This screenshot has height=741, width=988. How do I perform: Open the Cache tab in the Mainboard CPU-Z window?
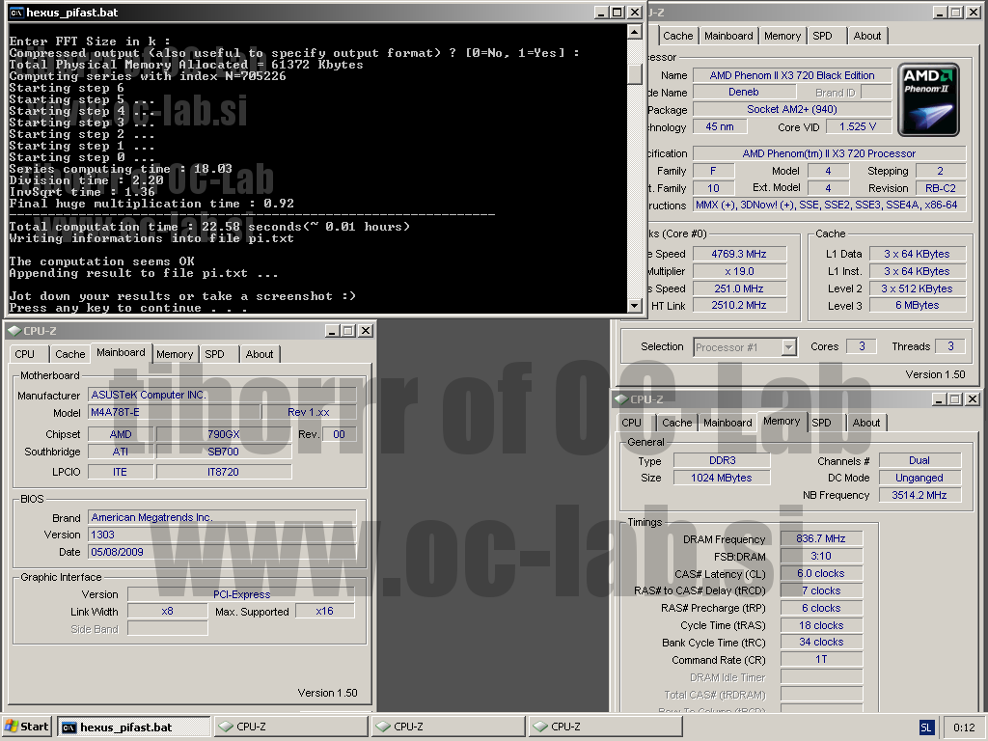pyautogui.click(x=69, y=354)
